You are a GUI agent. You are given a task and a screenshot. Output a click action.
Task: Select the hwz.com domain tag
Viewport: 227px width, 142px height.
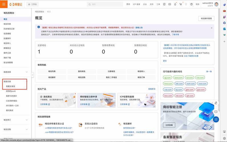(x=168, y=96)
